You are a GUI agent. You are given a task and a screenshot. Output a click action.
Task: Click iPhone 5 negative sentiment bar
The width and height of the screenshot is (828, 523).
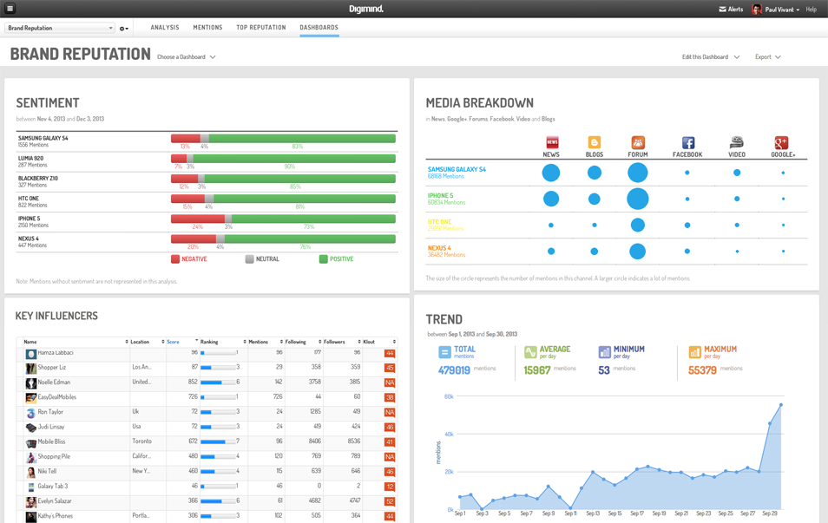click(198, 219)
